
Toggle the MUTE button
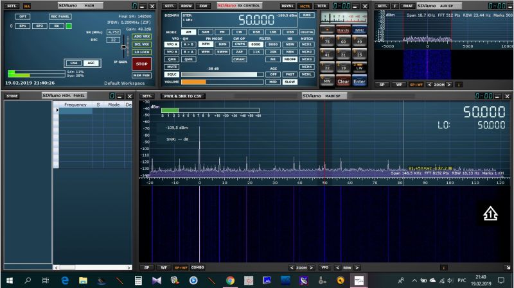(x=172, y=67)
